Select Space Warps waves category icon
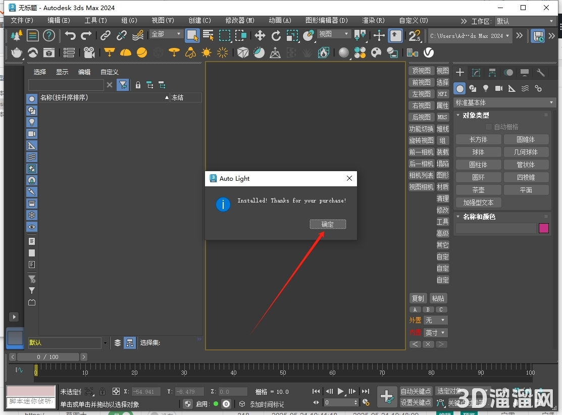 [525, 88]
